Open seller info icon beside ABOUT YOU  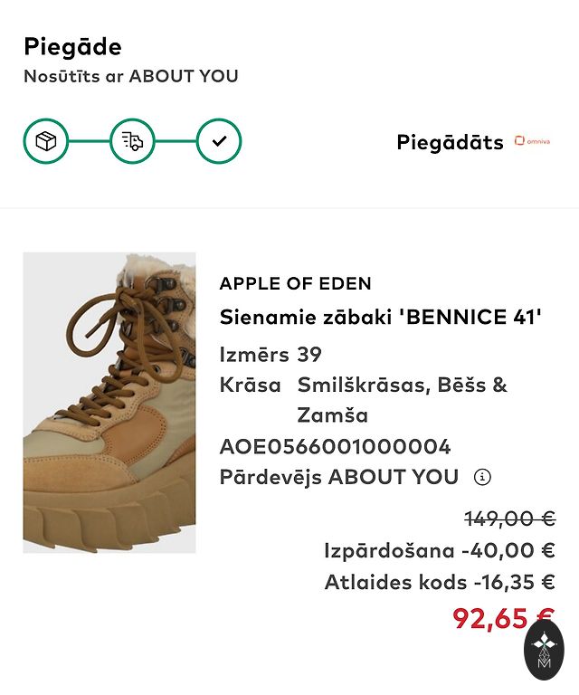tap(482, 477)
